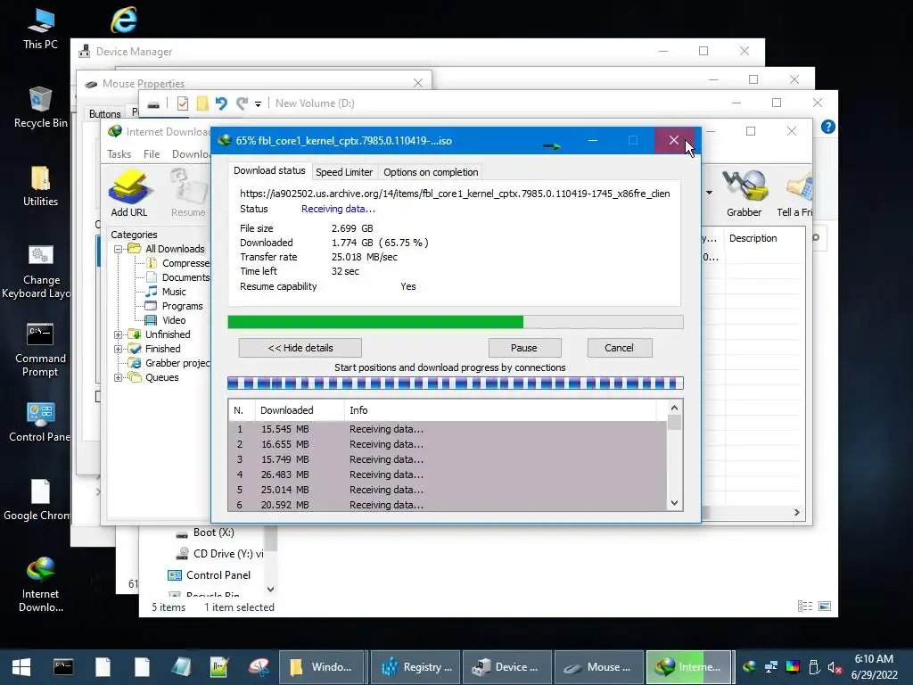Switch to details view in Explorer

coord(805,607)
